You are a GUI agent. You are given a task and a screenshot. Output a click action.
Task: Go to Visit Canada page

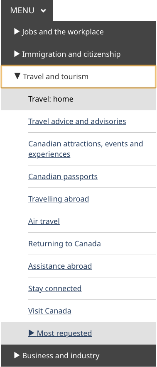pos(50,311)
